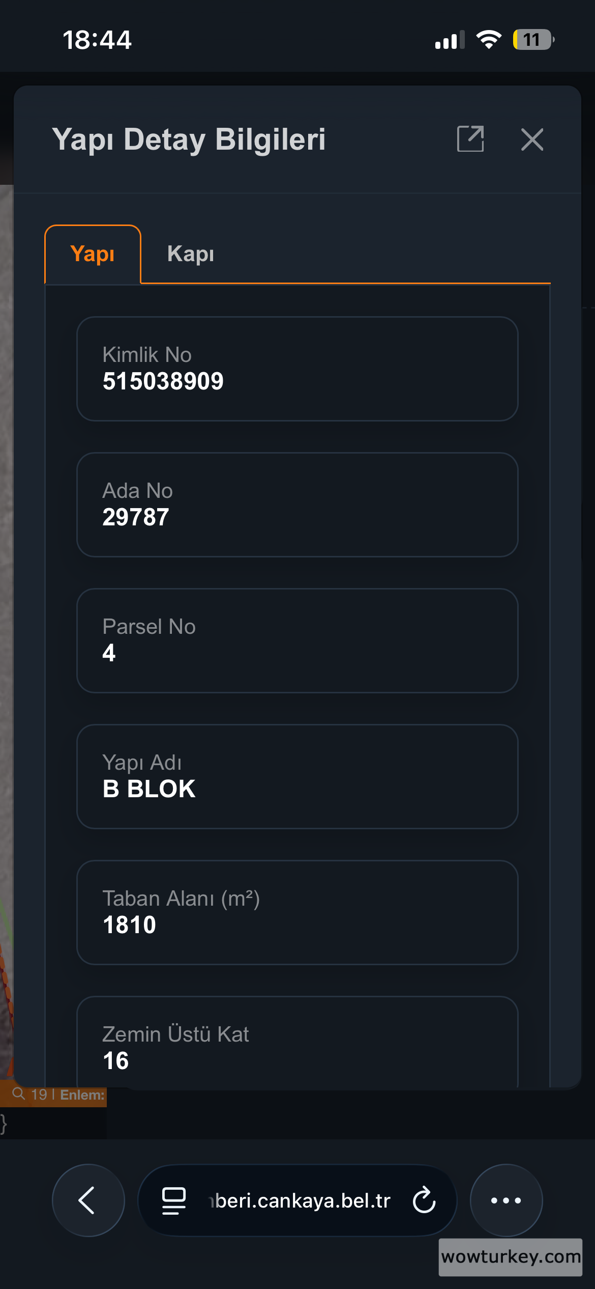595x1289 pixels.
Task: Close the Yapı Detay Bilgileri dialog
Action: click(x=532, y=139)
